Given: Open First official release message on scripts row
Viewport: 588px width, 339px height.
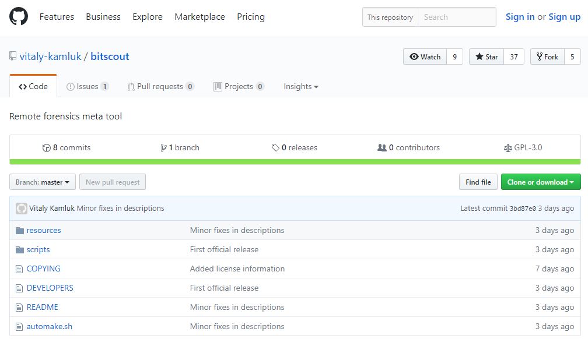Looking at the screenshot, I should (x=224, y=249).
